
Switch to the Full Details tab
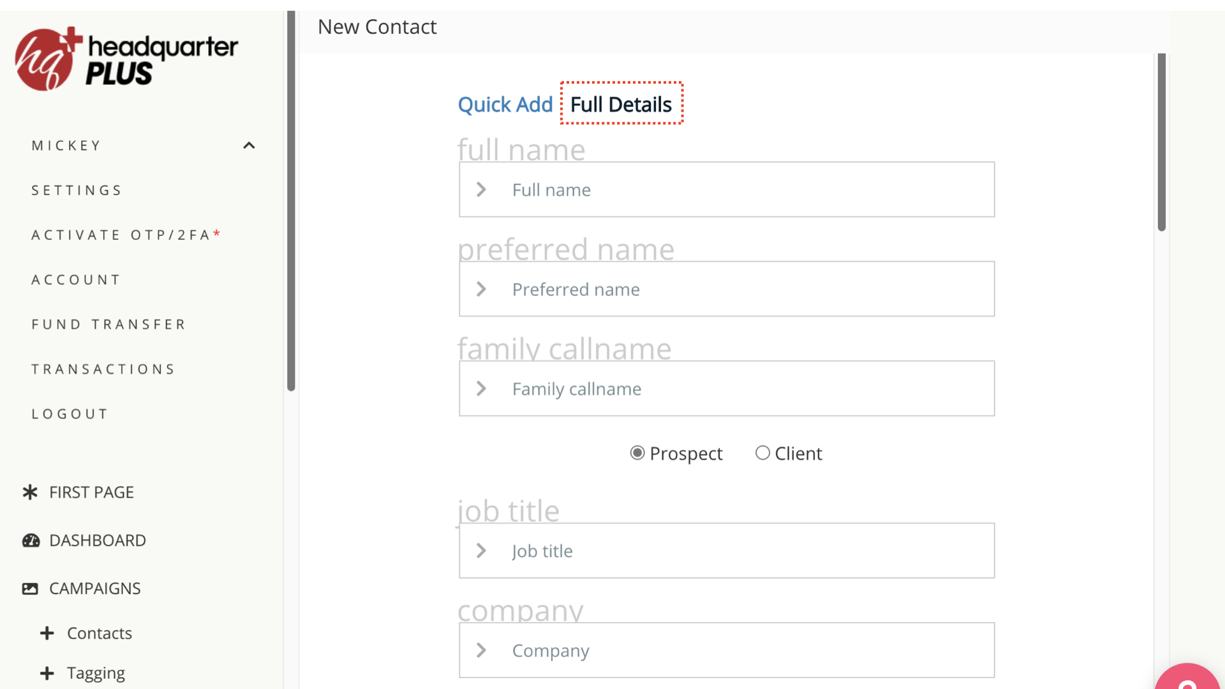tap(621, 105)
